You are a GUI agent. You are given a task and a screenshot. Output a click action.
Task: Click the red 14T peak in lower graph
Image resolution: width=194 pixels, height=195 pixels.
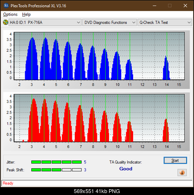tap(166, 130)
